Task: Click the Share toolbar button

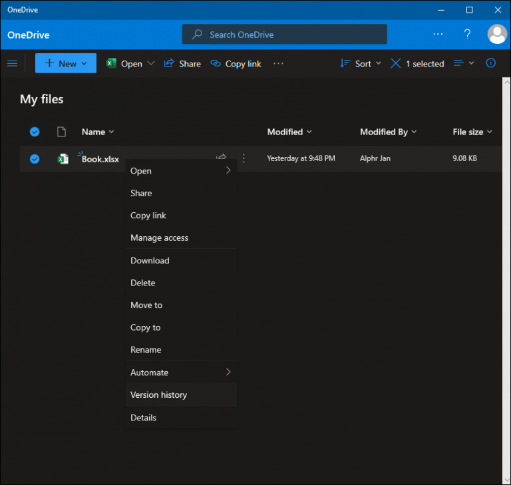Action: [182, 64]
